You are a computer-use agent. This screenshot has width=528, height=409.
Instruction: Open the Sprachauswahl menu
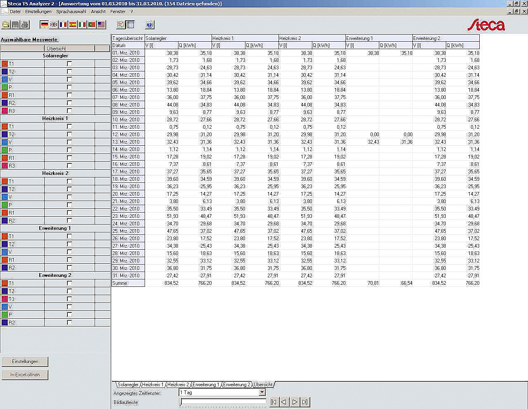pos(71,12)
